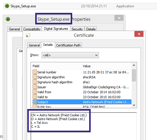Select the Issuer row

tap(82, 87)
